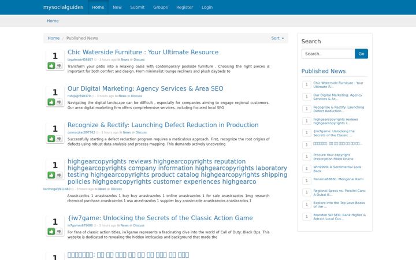416x260 pixels.
Task: Click Discuss under Chic Waterside post
Action: 139,60
